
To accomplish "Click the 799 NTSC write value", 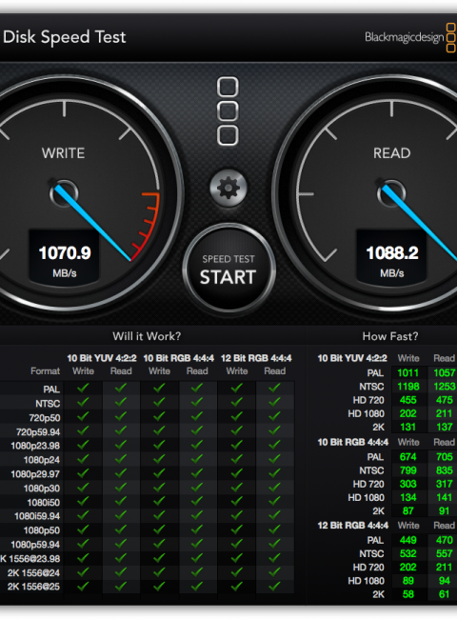I will coord(408,470).
